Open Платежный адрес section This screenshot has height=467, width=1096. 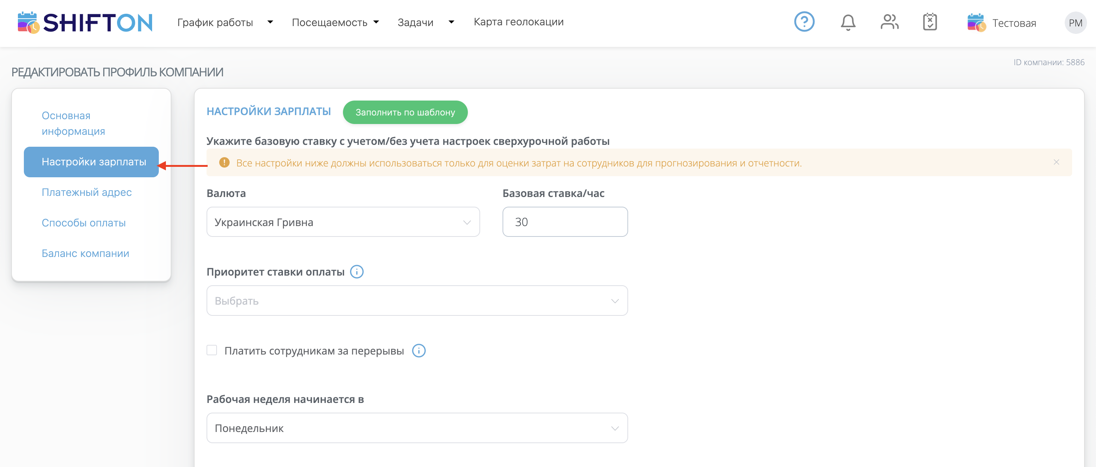tap(86, 193)
